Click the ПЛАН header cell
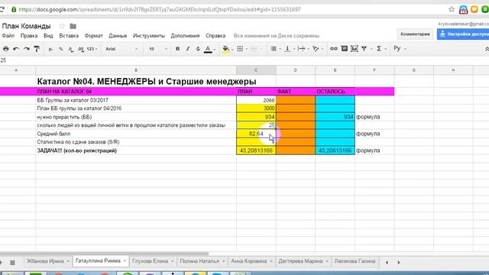 (256, 92)
